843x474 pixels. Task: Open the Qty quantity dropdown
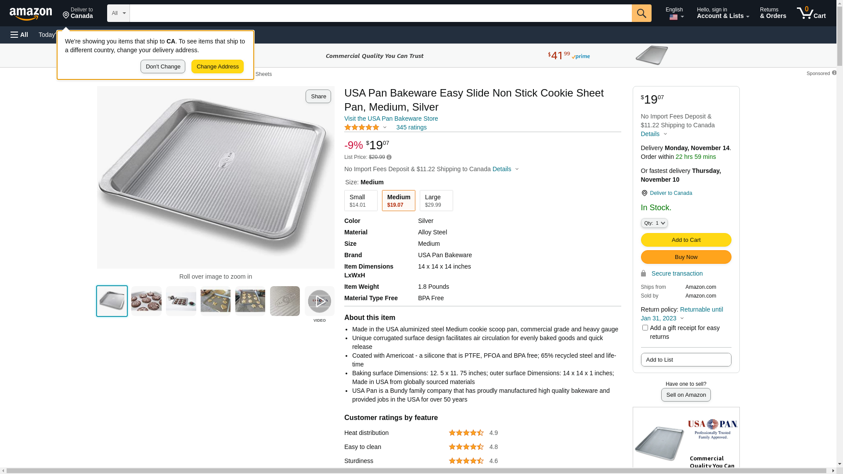click(x=654, y=223)
